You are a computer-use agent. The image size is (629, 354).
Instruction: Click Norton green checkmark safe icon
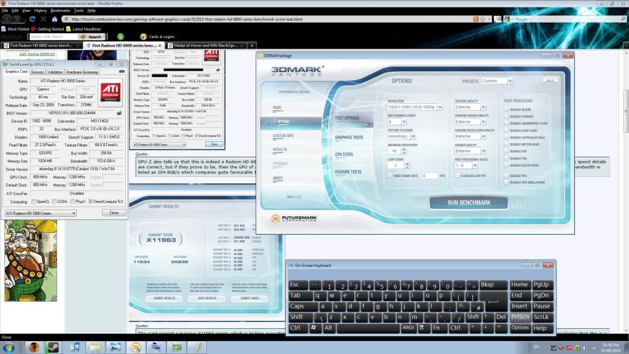click(x=120, y=36)
